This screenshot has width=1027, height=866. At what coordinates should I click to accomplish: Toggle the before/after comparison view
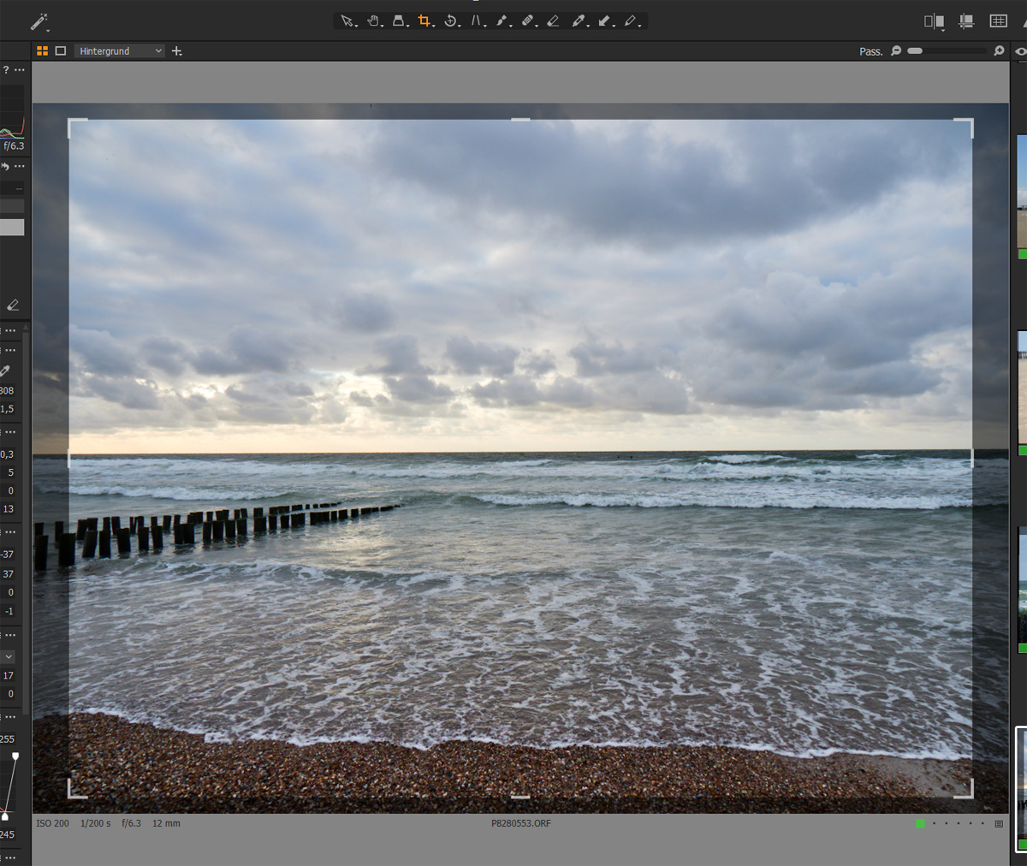934,21
